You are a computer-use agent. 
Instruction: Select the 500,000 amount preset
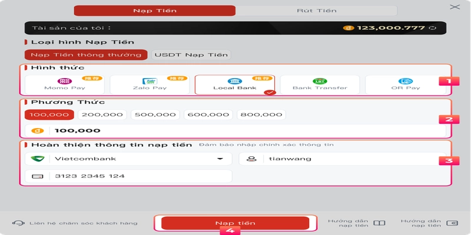coord(155,115)
